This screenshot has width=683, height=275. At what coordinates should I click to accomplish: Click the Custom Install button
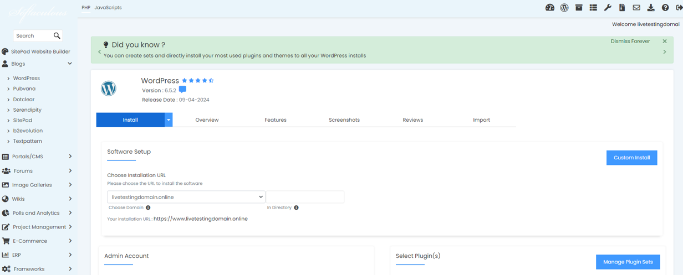click(632, 158)
